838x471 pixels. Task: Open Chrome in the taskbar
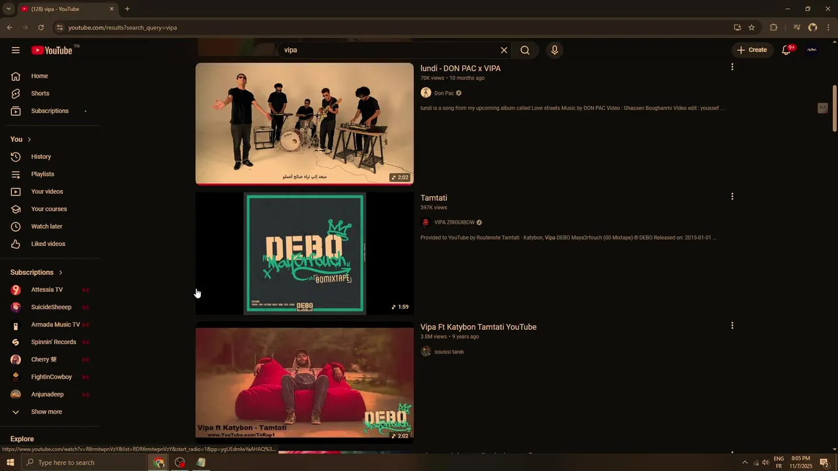(159, 462)
